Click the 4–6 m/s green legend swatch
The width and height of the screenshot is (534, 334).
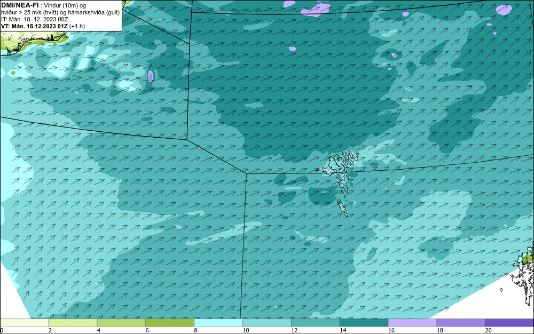[121, 322]
